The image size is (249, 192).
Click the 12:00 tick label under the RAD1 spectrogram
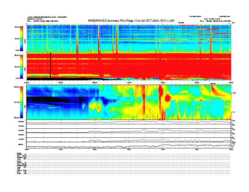pos(129,83)
